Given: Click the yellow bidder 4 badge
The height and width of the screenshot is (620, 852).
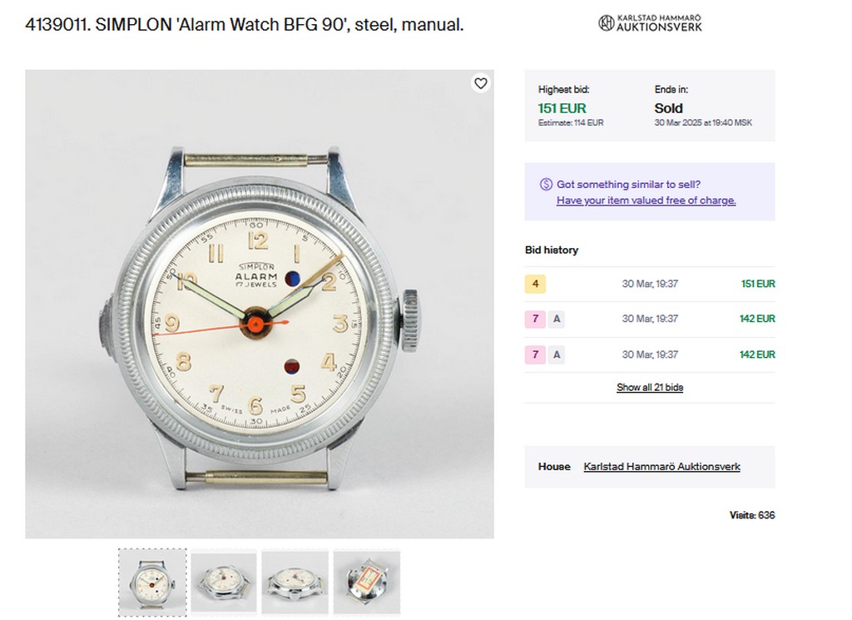Looking at the screenshot, I should click(x=535, y=284).
